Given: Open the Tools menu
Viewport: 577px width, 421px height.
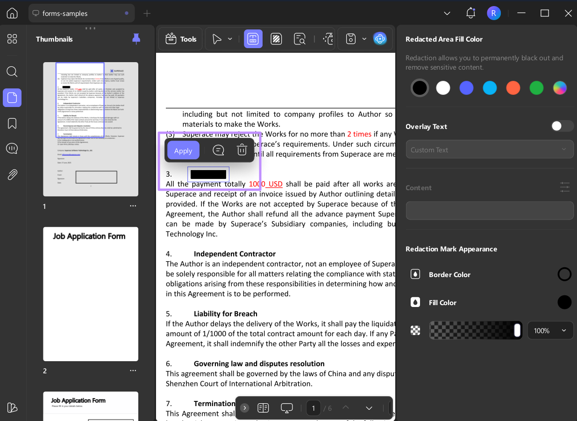Looking at the screenshot, I should (180, 39).
